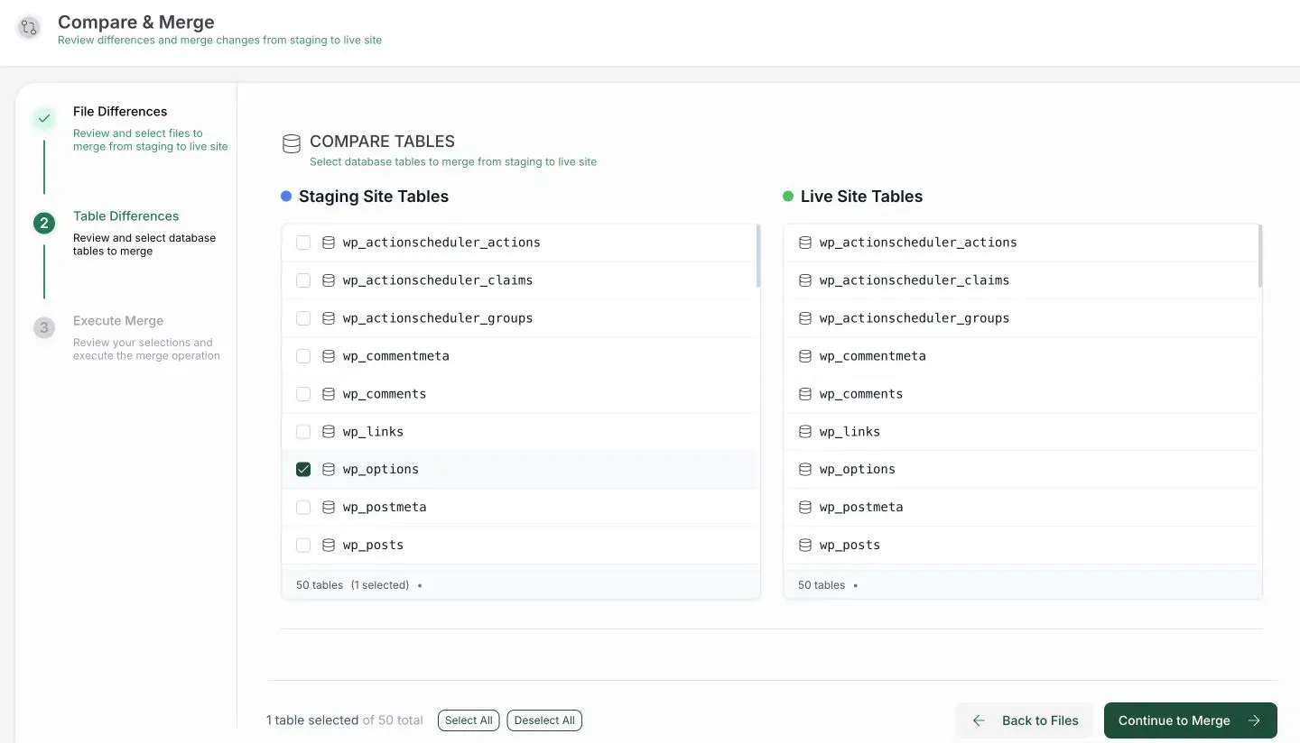Click staging wp_links database icon
This screenshot has height=743, width=1300.
329,432
